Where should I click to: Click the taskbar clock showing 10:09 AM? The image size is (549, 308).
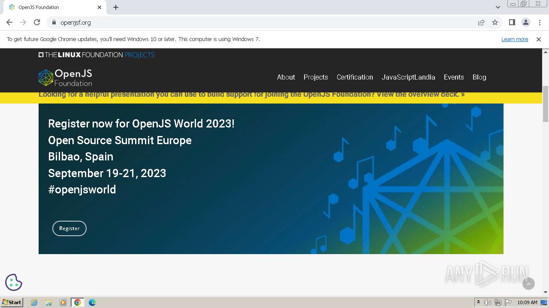tap(527, 302)
